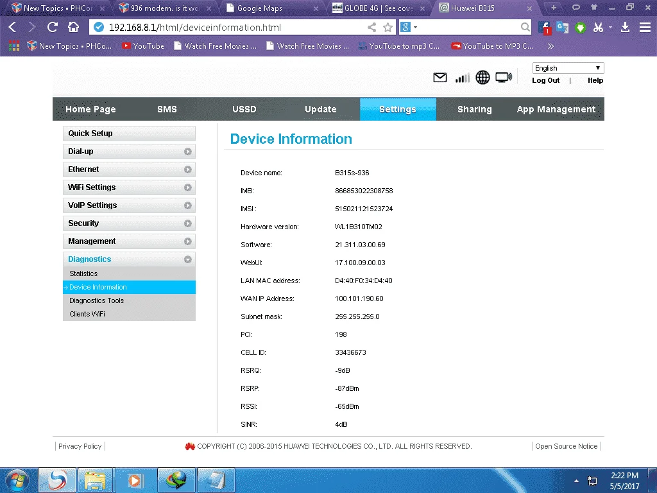Open the YouTube to mp3 bookmark
Image resolution: width=657 pixels, height=493 pixels.
pyautogui.click(x=399, y=46)
